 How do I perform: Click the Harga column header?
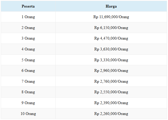coord(111,6)
